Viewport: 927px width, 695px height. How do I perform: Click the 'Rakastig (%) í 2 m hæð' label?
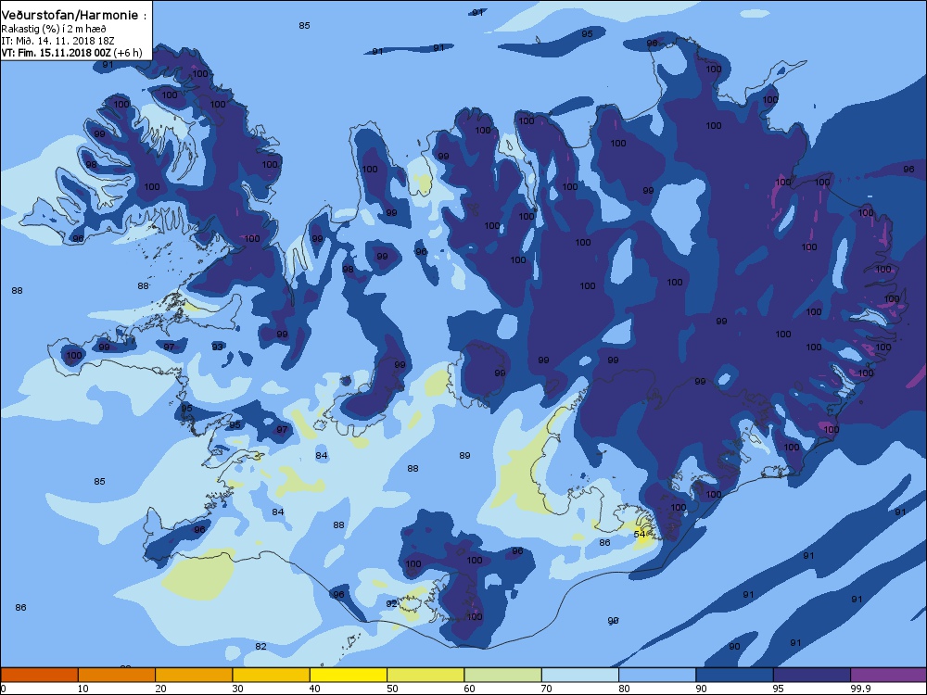(x=54, y=29)
